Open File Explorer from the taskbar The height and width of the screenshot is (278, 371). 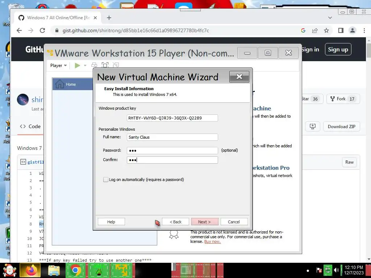tap(54, 270)
